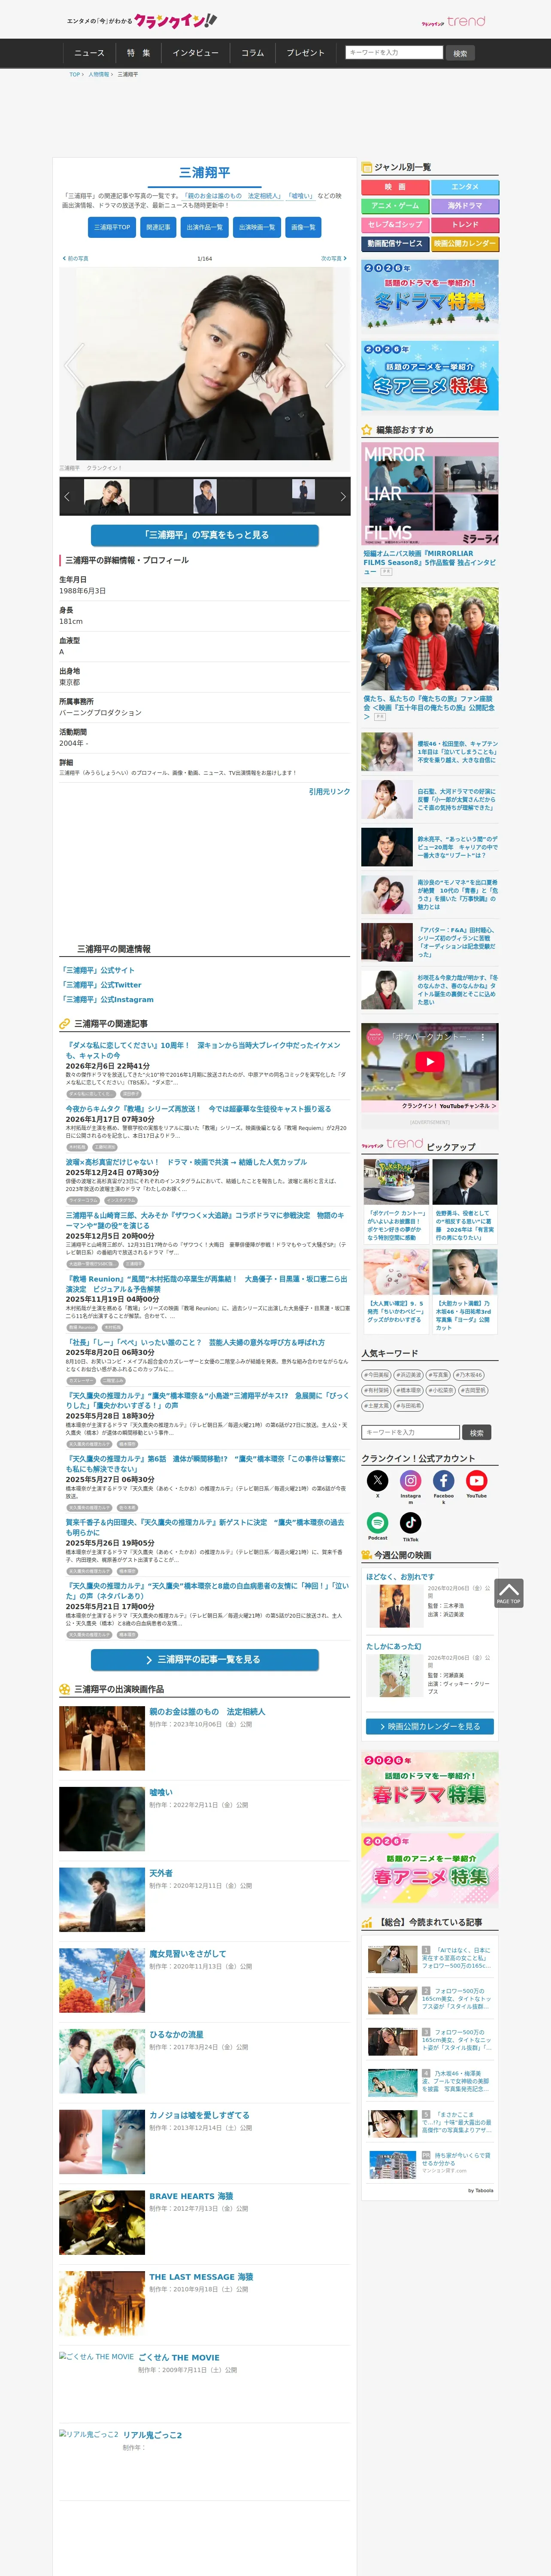Open the 春アニメ特集 banner

(430, 1869)
